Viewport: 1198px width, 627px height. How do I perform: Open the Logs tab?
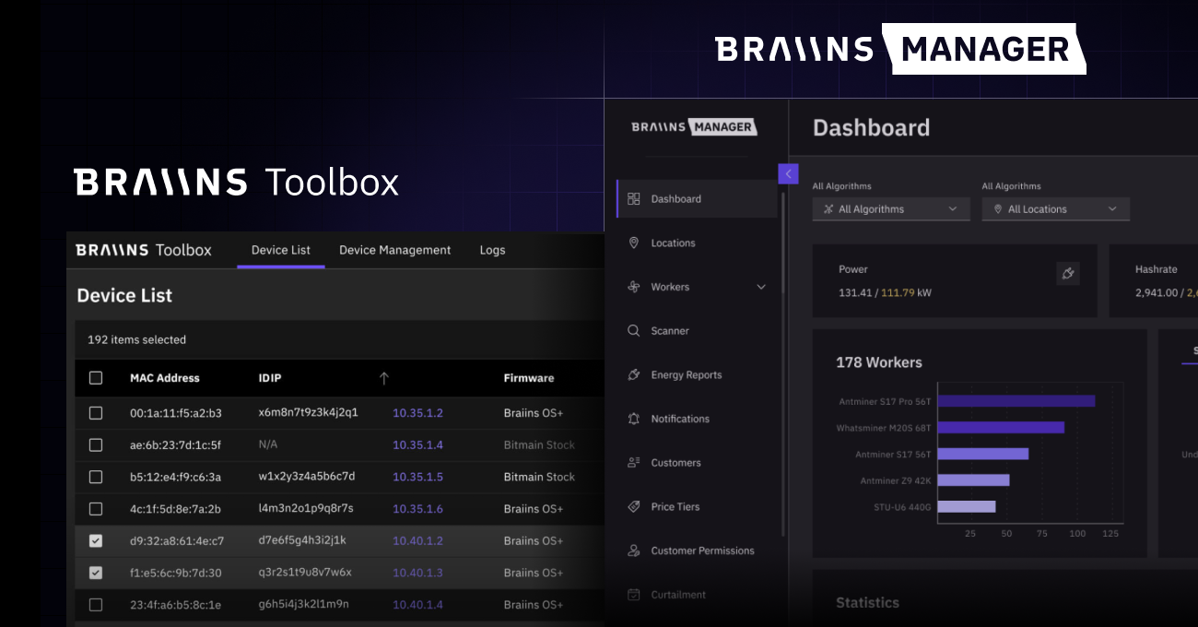pos(492,250)
